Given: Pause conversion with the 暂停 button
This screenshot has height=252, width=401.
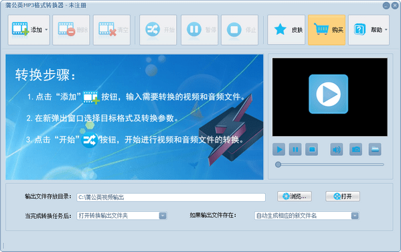Looking at the screenshot, I should click(x=199, y=30).
